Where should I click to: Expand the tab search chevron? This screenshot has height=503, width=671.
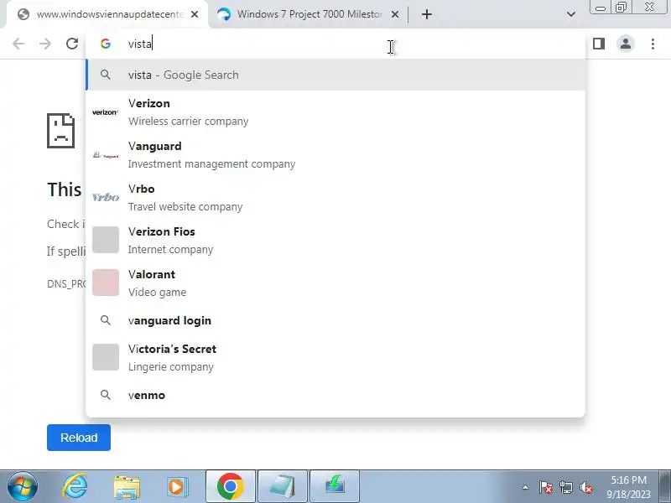[x=571, y=14]
